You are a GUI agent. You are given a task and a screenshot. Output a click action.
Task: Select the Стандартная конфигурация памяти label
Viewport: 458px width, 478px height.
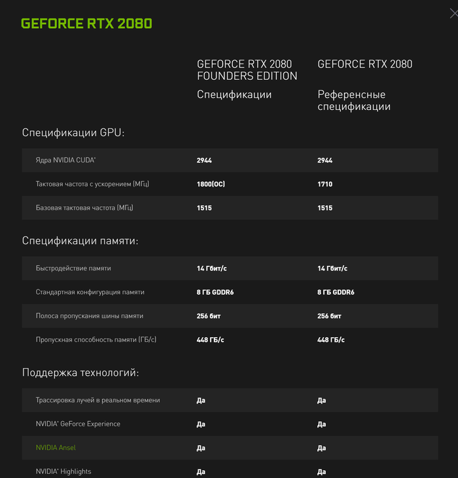90,292
